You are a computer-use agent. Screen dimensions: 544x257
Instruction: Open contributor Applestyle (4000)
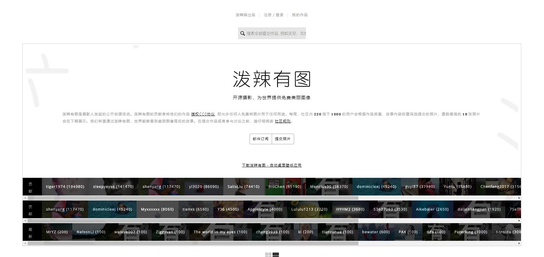265,209
